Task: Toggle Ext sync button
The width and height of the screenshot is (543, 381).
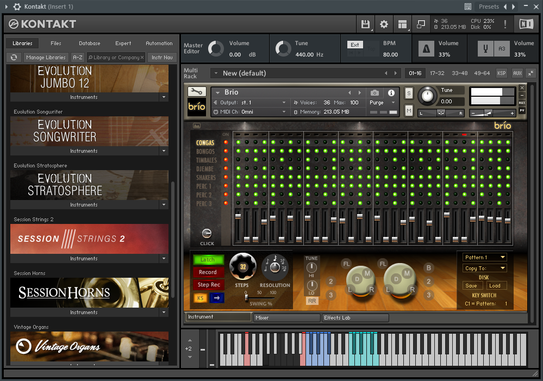Action: [x=355, y=45]
